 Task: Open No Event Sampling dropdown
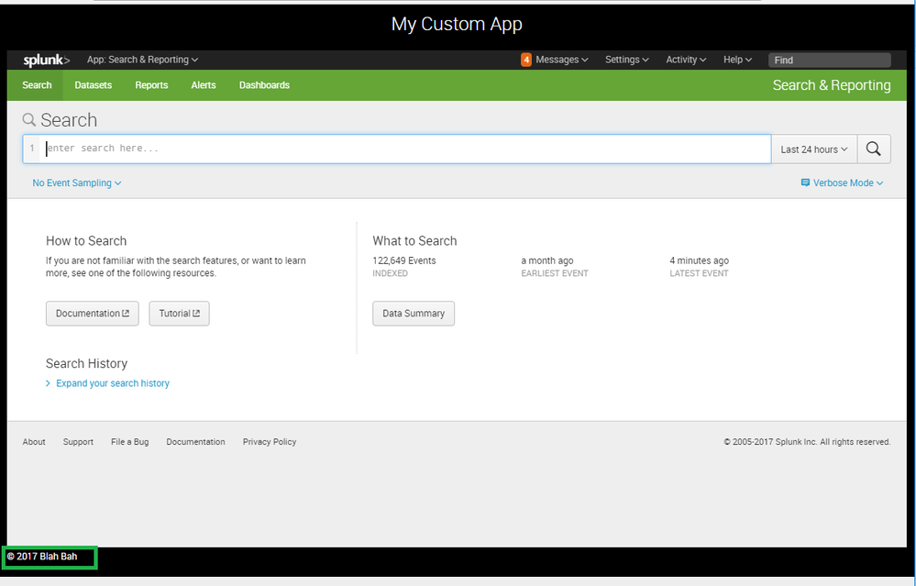click(76, 182)
